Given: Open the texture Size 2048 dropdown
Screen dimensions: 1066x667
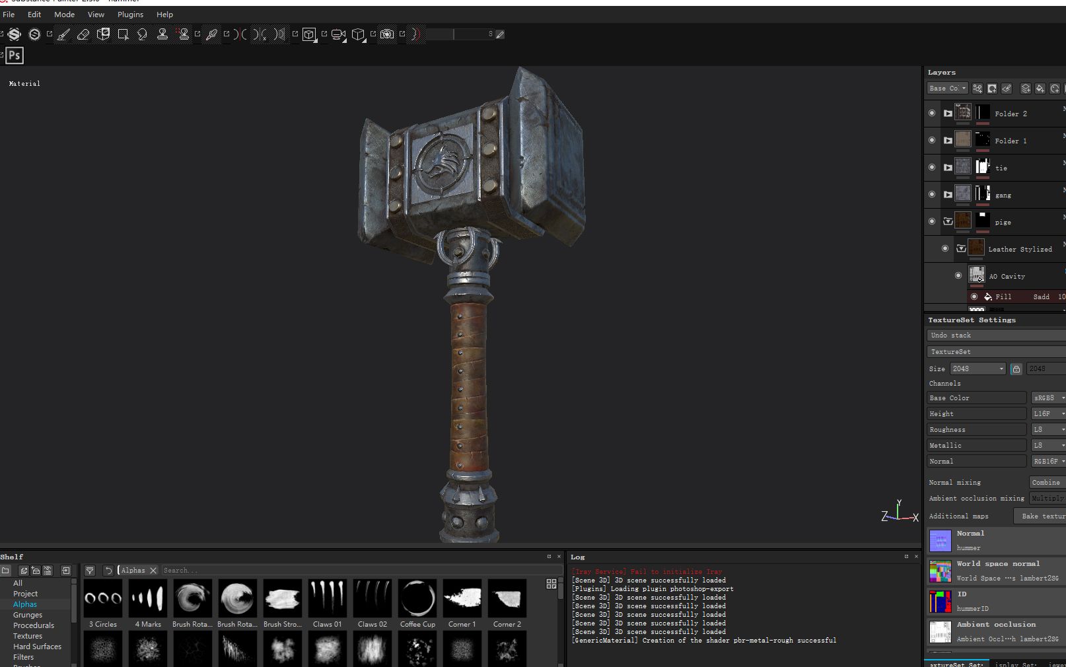Looking at the screenshot, I should pos(977,369).
